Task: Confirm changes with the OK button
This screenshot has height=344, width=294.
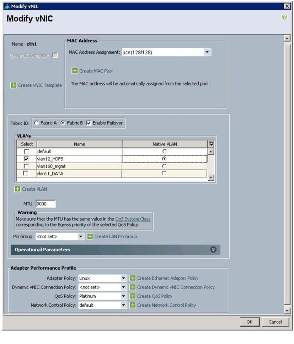Action: pyautogui.click(x=250, y=322)
